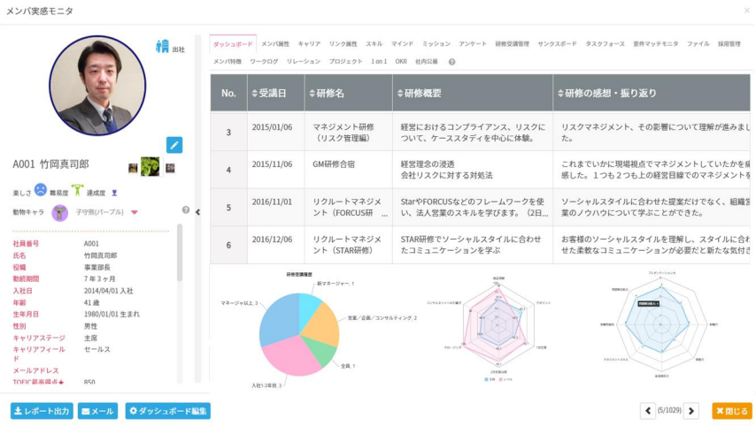Sort table by 研修概要 column
The width and height of the screenshot is (756, 426).
[x=400, y=94]
